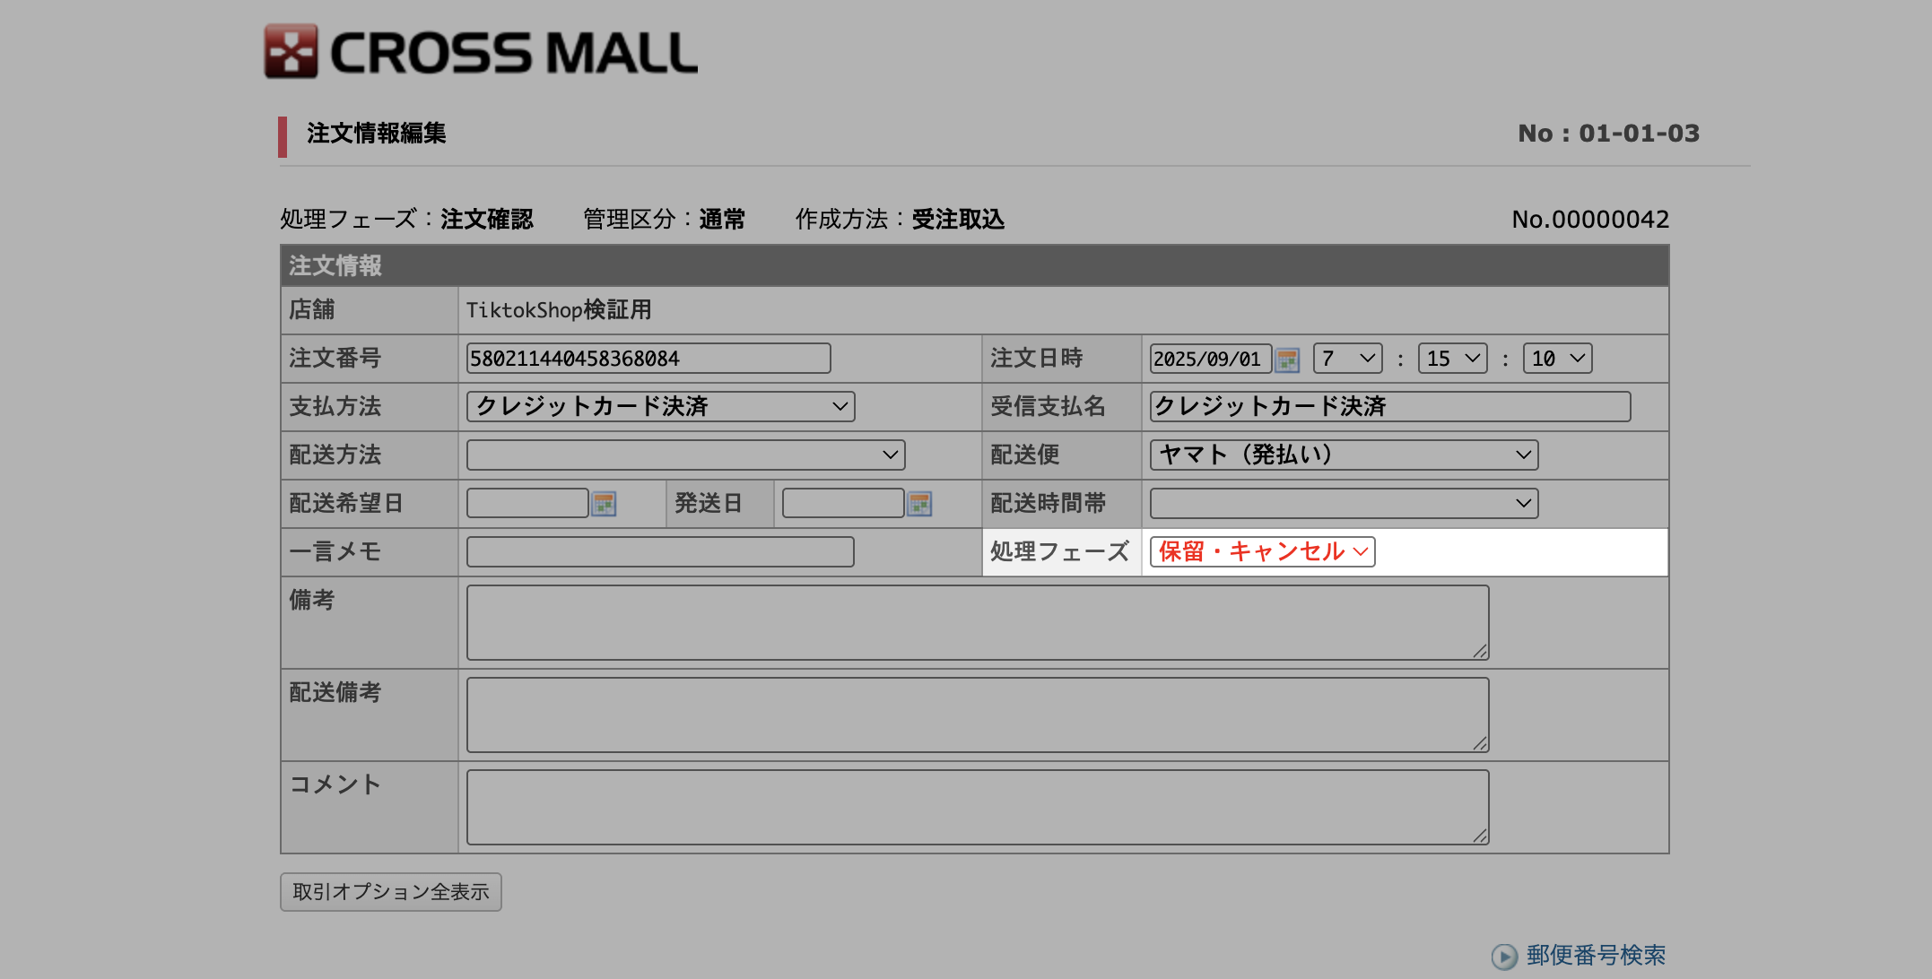
Task: Click the 注文番号 input field
Action: (x=648, y=359)
